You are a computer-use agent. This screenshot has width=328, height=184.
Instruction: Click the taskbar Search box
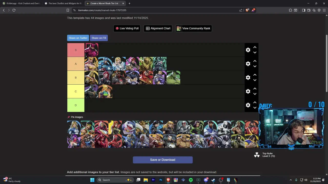point(115,180)
